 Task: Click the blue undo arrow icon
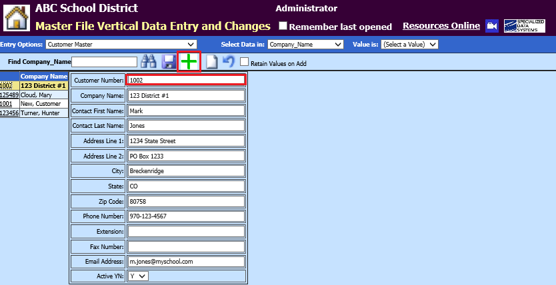click(x=229, y=62)
